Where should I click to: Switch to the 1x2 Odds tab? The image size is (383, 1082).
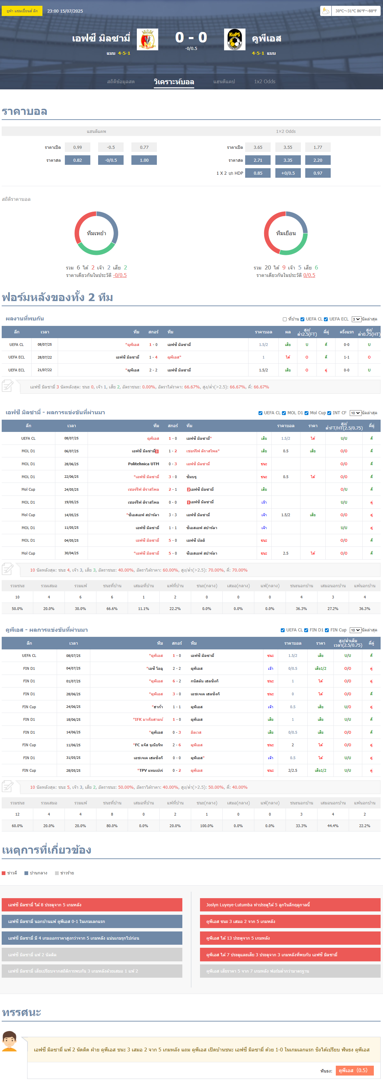(x=265, y=82)
